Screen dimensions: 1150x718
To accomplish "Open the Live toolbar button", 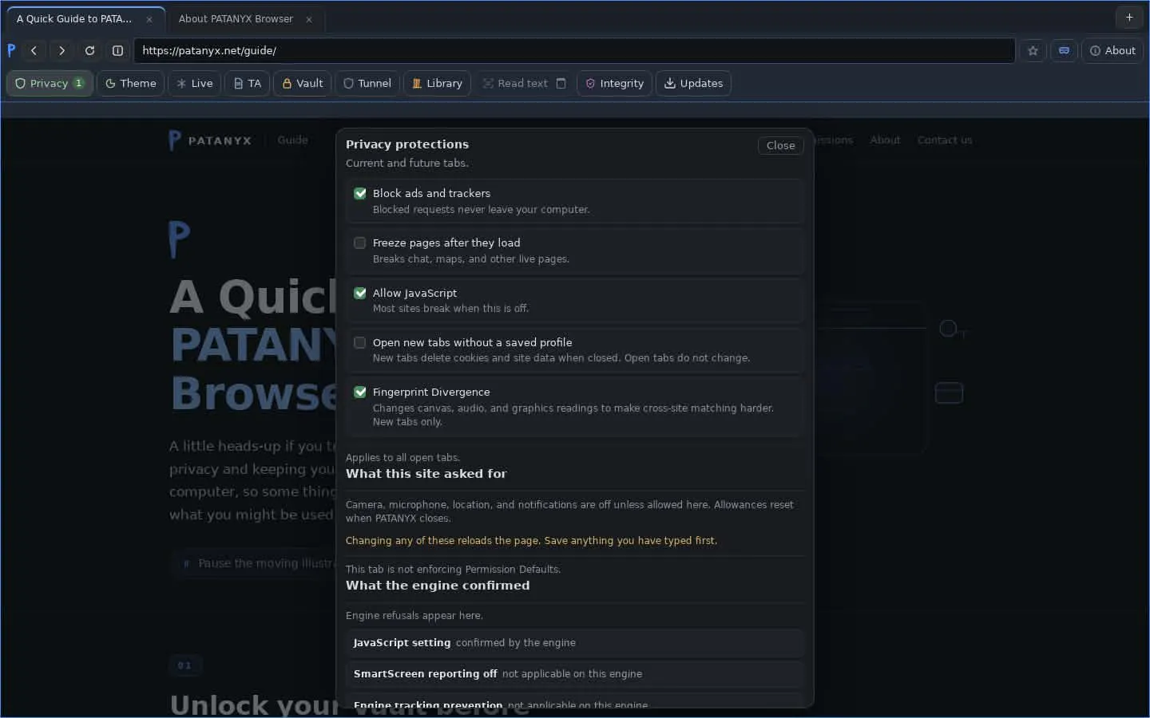I will tap(195, 83).
